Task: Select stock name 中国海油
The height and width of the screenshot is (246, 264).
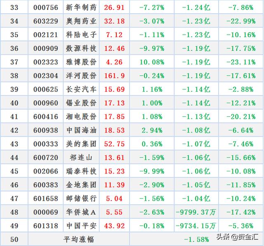Action: point(81,130)
